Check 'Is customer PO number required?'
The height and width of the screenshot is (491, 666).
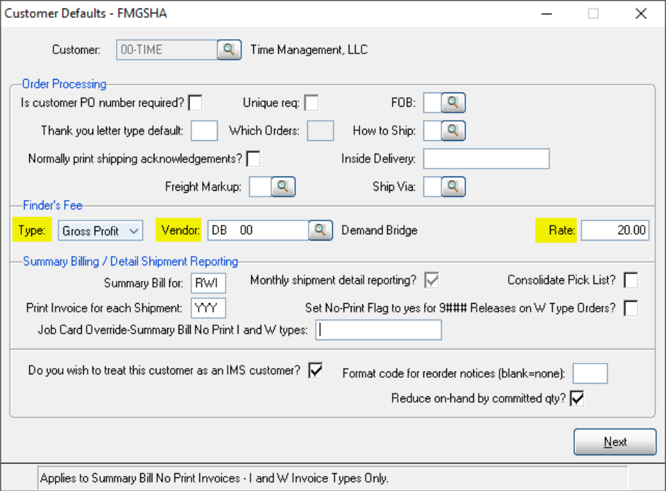196,102
